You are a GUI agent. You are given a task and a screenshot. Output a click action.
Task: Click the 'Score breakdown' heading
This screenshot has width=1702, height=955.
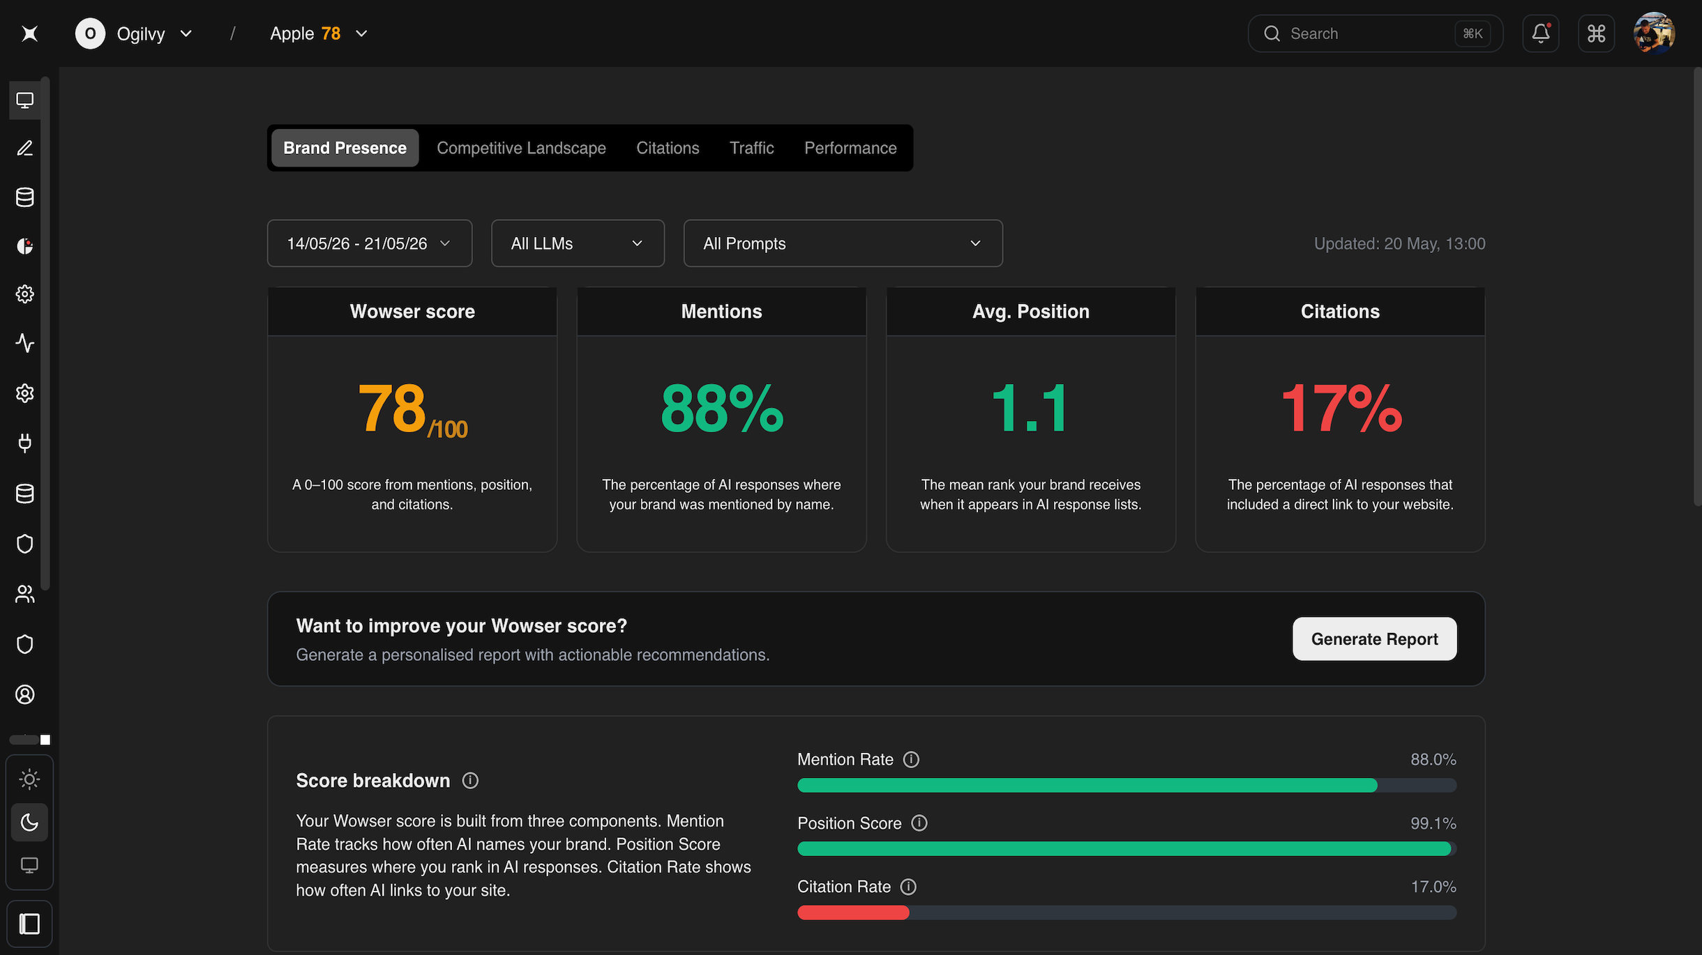[372, 781]
